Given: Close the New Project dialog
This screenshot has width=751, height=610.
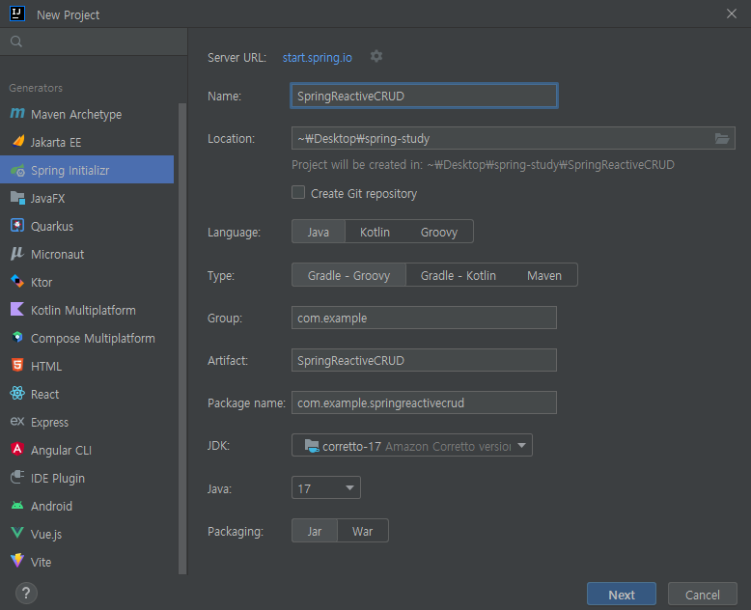Looking at the screenshot, I should tap(732, 14).
